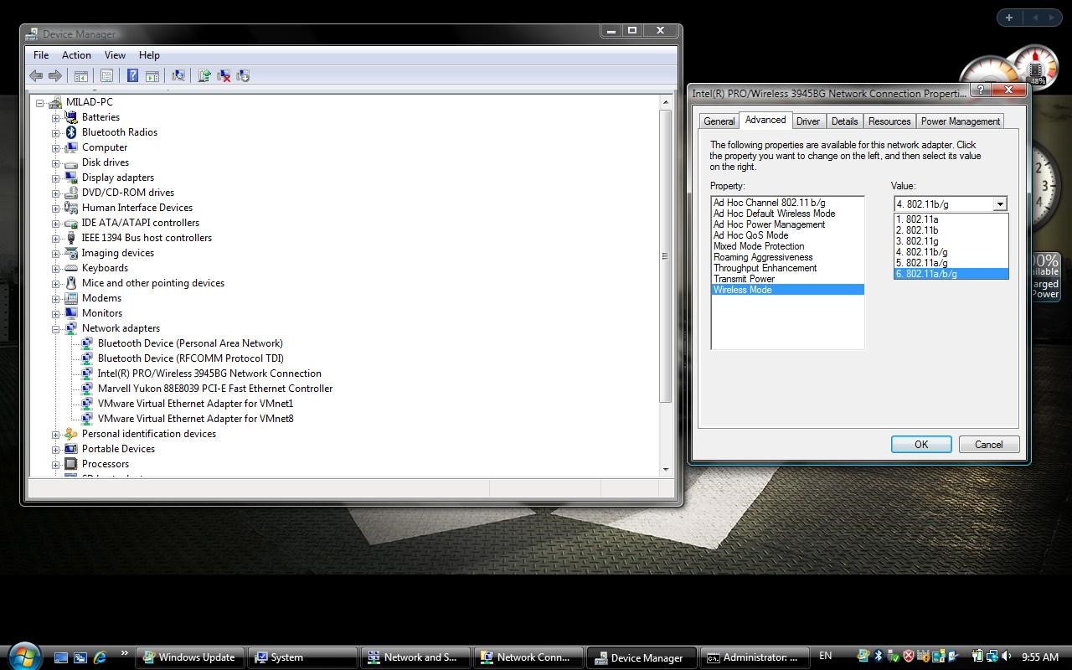Open the Value dropdown arrow for Wireless Mode
Screen dimensions: 1072x670
point(999,204)
